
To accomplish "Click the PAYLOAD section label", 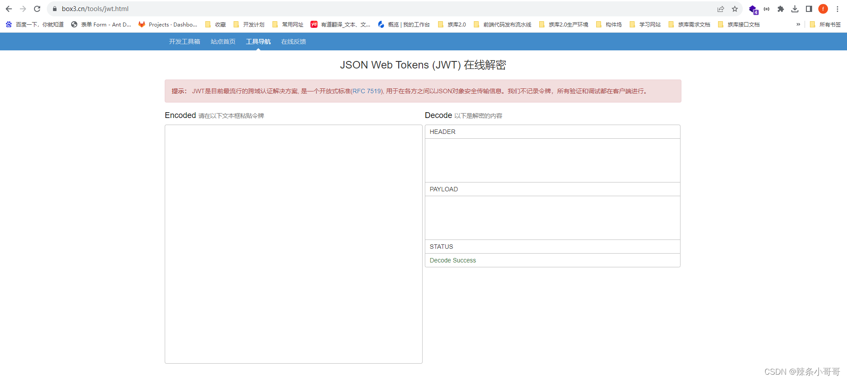I will click(x=444, y=189).
